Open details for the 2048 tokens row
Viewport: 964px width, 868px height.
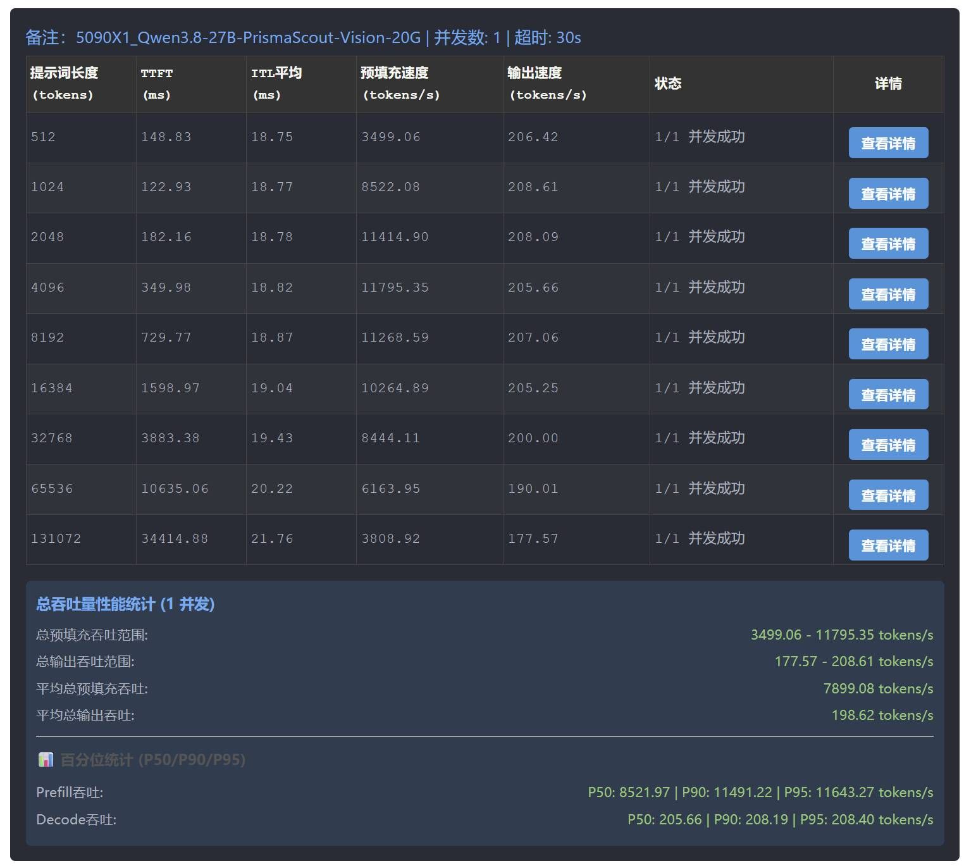888,244
